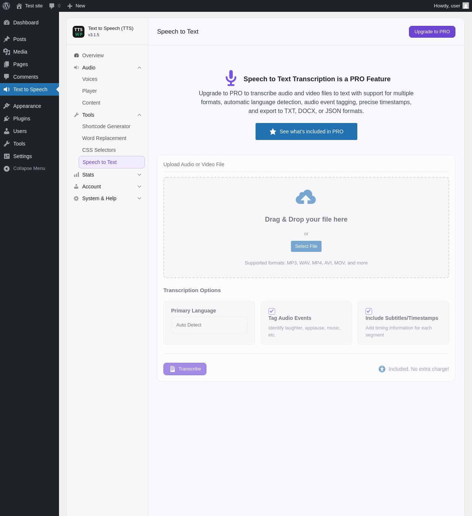Click the Collapse Menu arrow icon

tap(7, 168)
